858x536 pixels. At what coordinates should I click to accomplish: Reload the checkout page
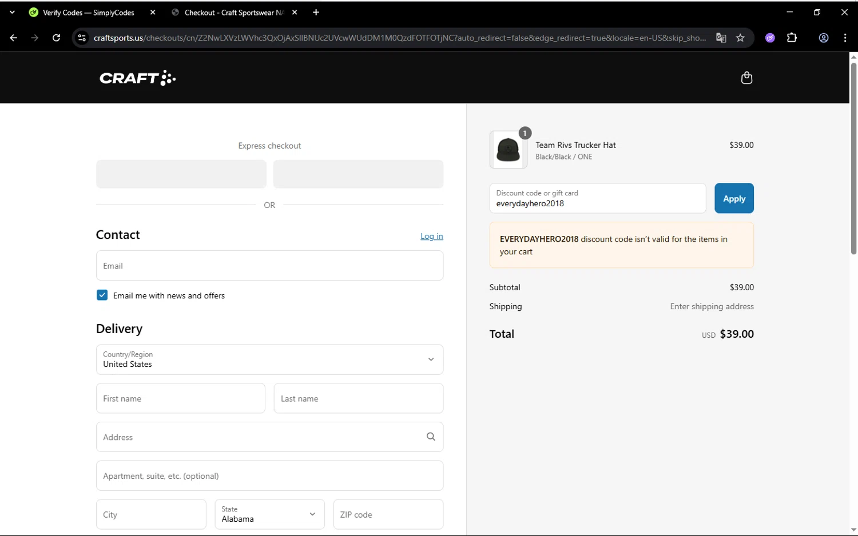pyautogui.click(x=56, y=38)
